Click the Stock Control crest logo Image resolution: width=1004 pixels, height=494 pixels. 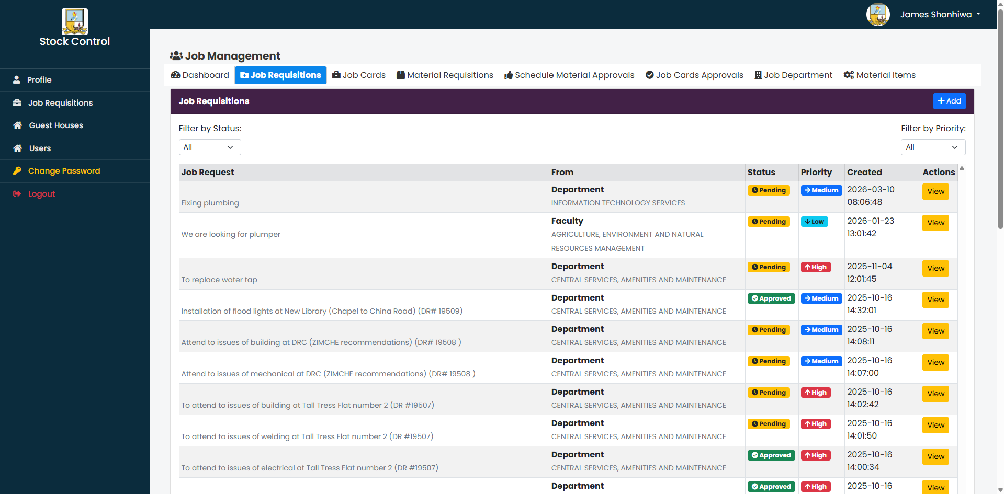click(74, 21)
